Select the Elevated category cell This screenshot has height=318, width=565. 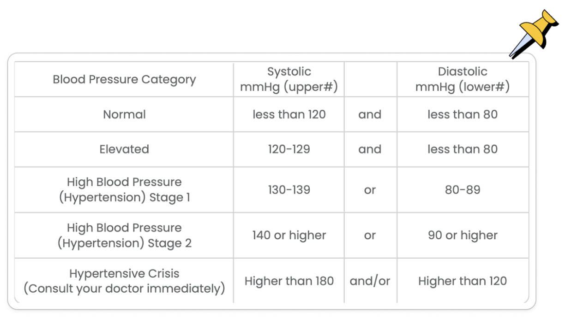coord(124,149)
